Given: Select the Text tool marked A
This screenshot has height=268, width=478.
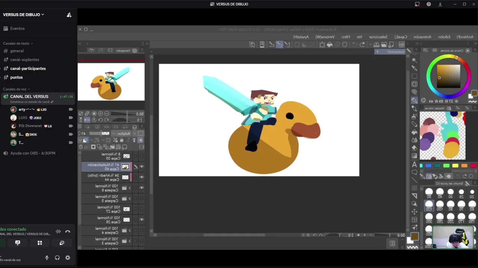Looking at the screenshot, I should [x=414, y=165].
